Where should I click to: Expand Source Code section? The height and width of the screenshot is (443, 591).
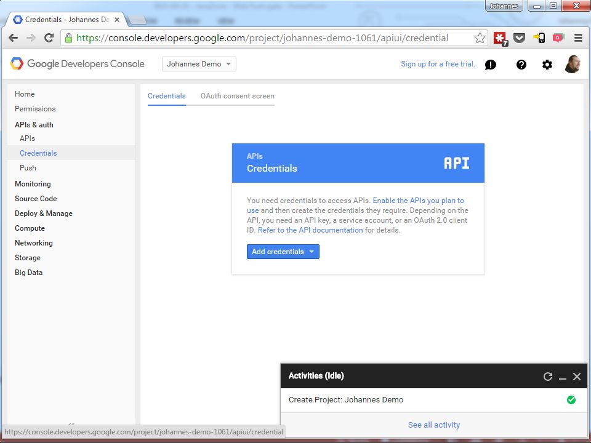36,199
